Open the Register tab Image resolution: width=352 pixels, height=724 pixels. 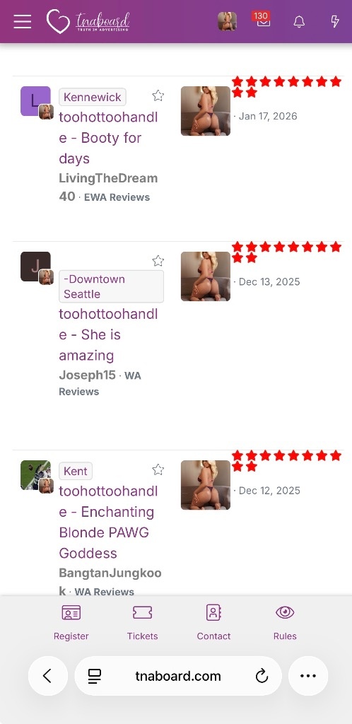pos(71,622)
